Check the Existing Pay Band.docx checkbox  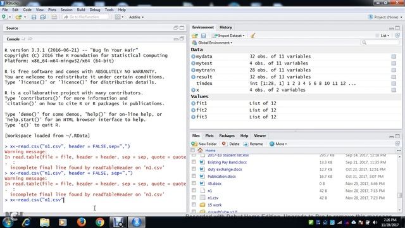pos(194,162)
